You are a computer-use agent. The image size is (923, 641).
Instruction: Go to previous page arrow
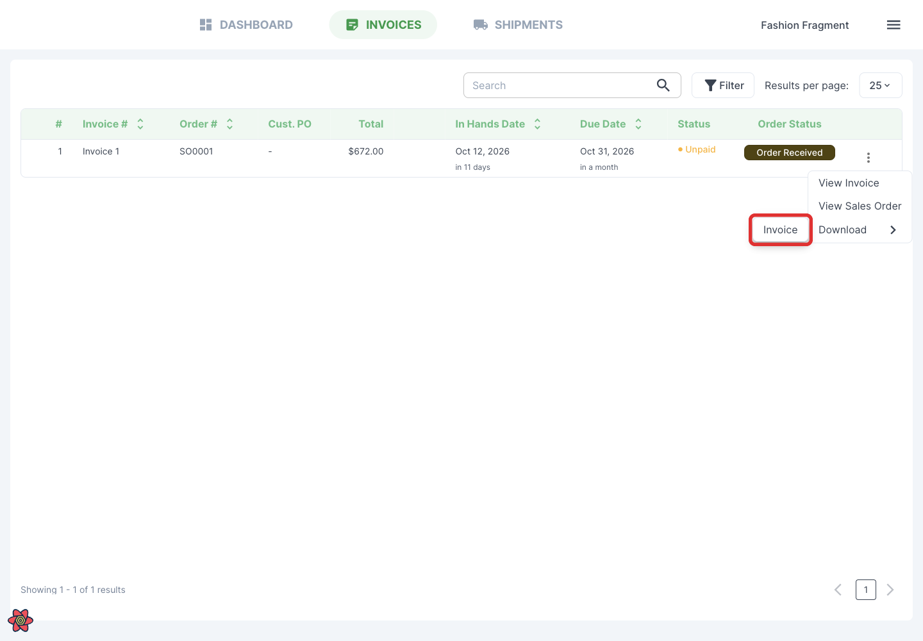838,590
